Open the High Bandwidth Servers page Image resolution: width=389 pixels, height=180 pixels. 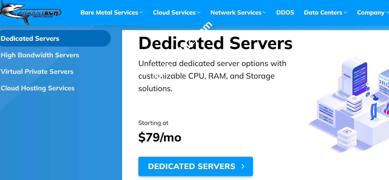coord(40,55)
